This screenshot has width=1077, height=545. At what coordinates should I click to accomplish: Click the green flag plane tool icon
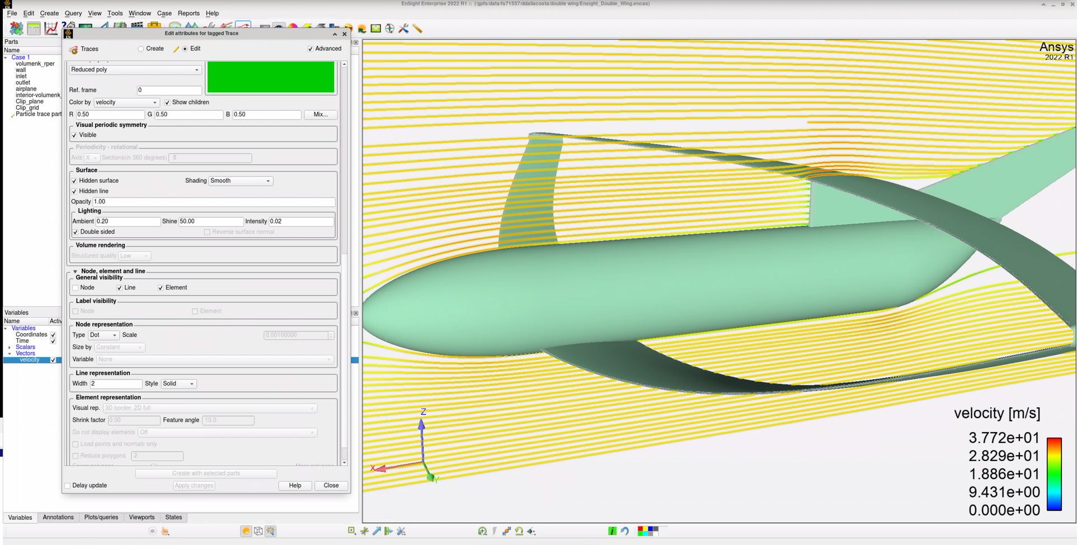click(x=389, y=531)
